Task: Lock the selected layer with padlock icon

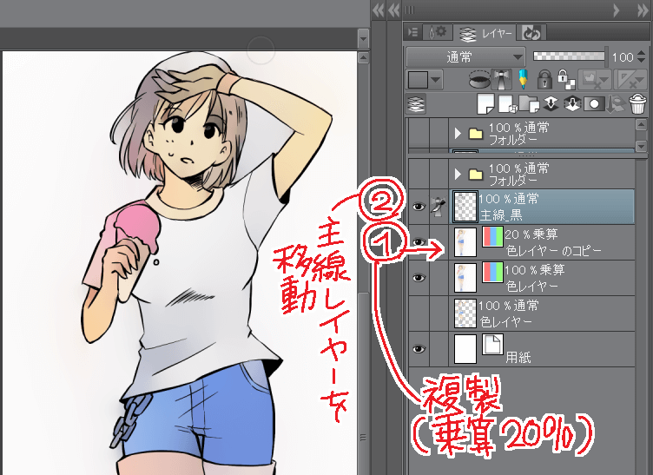Action: pyautogui.click(x=544, y=79)
